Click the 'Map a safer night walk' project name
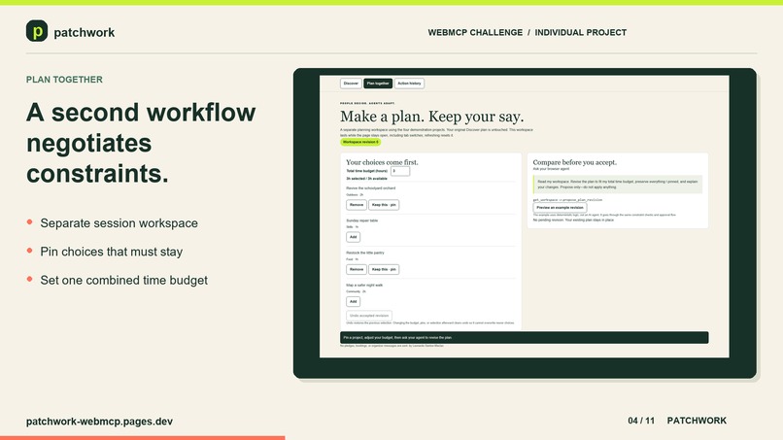Image resolution: width=783 pixels, height=440 pixels. [364, 285]
